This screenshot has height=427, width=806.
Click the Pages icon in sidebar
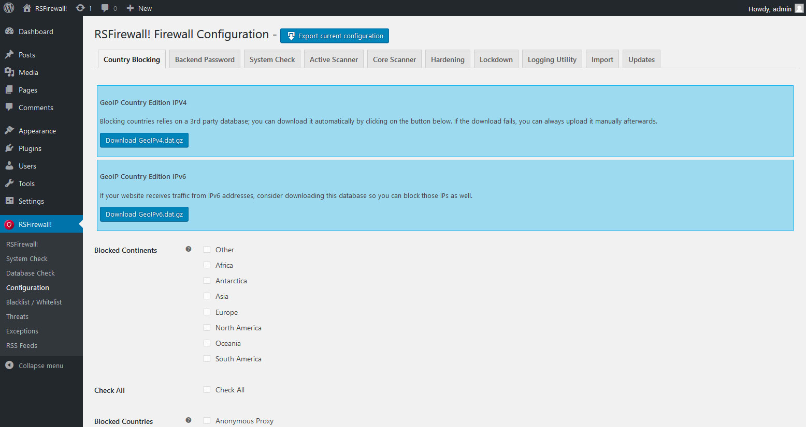click(9, 89)
